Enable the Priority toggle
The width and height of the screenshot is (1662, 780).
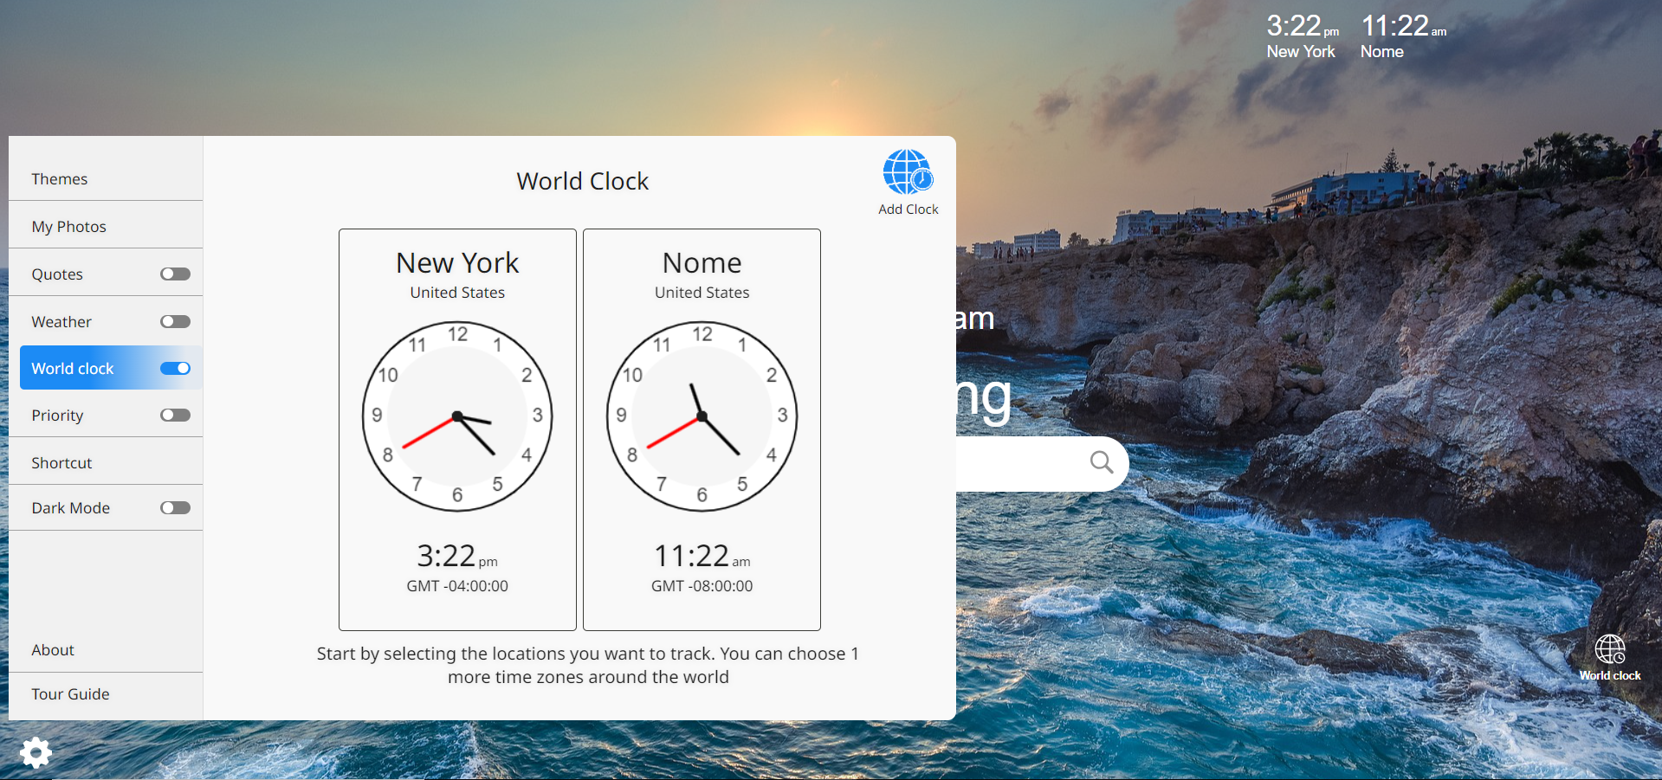click(174, 415)
